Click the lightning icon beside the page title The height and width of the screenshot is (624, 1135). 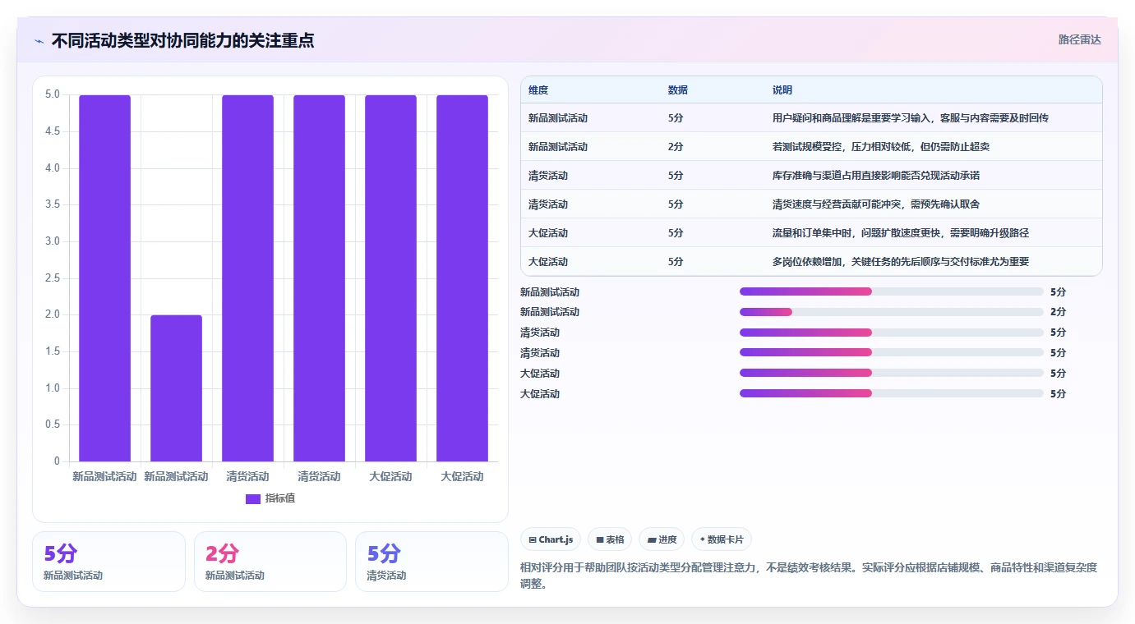(39, 41)
